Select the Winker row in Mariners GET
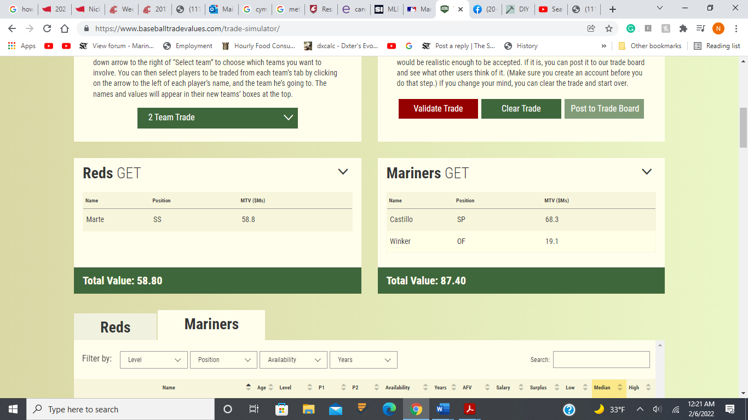Viewport: 748px width, 420px height. pyautogui.click(x=521, y=241)
